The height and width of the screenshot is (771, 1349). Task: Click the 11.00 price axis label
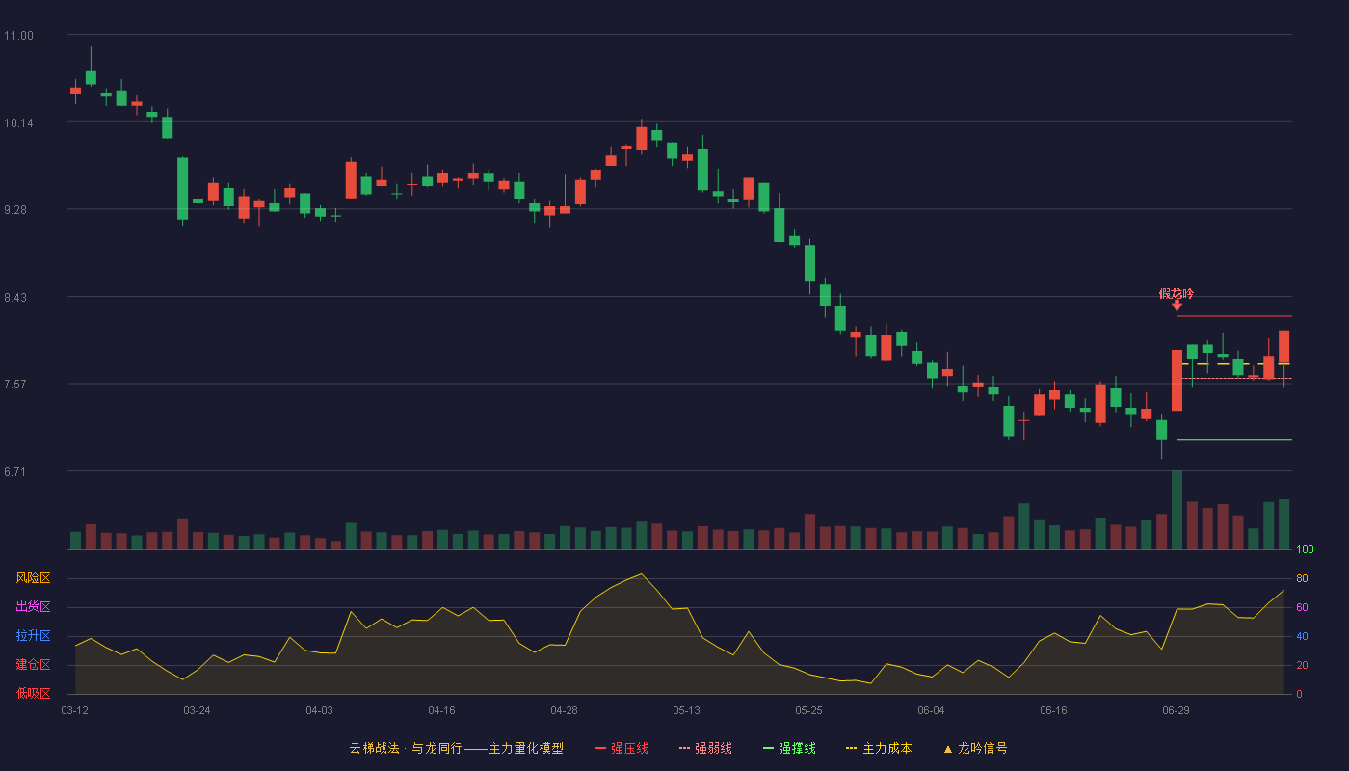(x=18, y=36)
